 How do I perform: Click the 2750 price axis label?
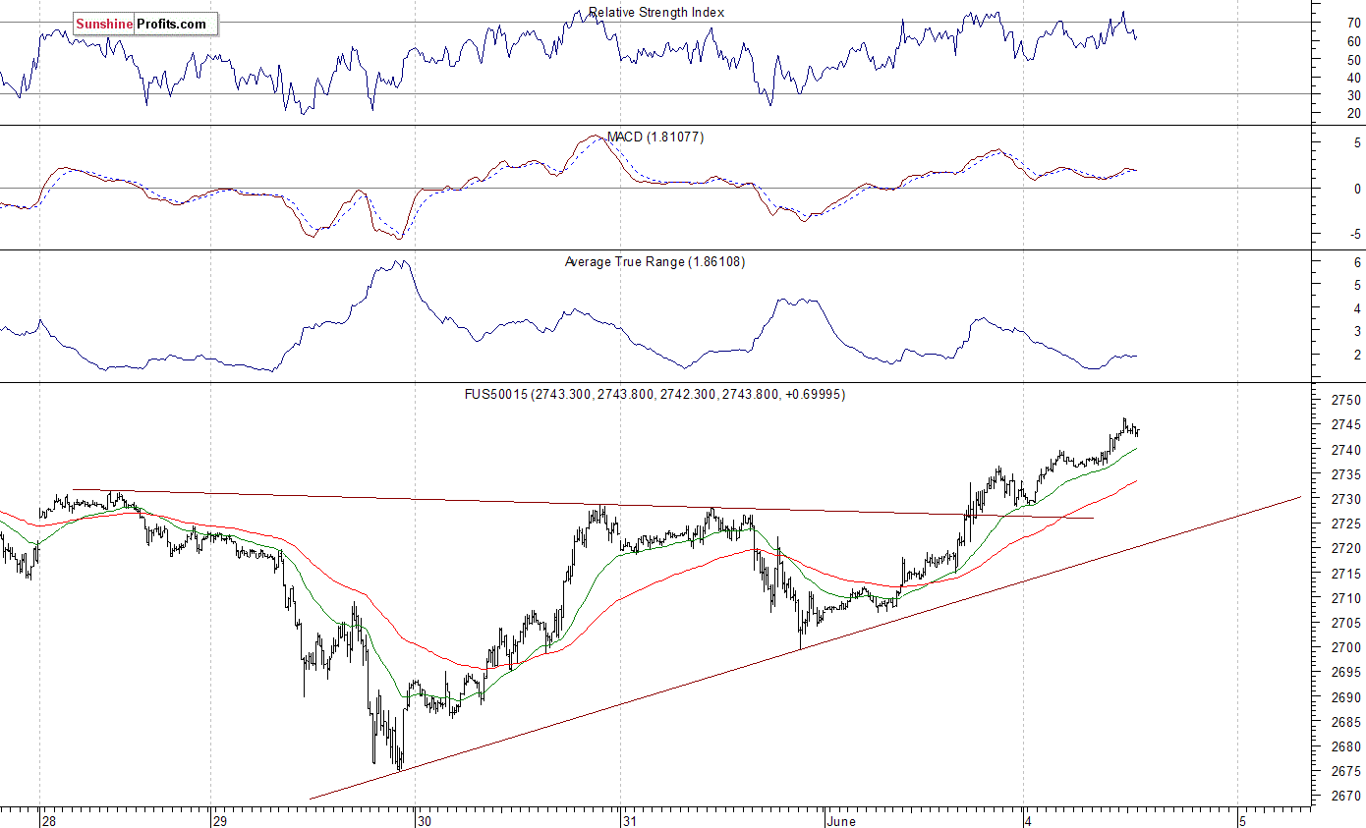tap(1345, 401)
